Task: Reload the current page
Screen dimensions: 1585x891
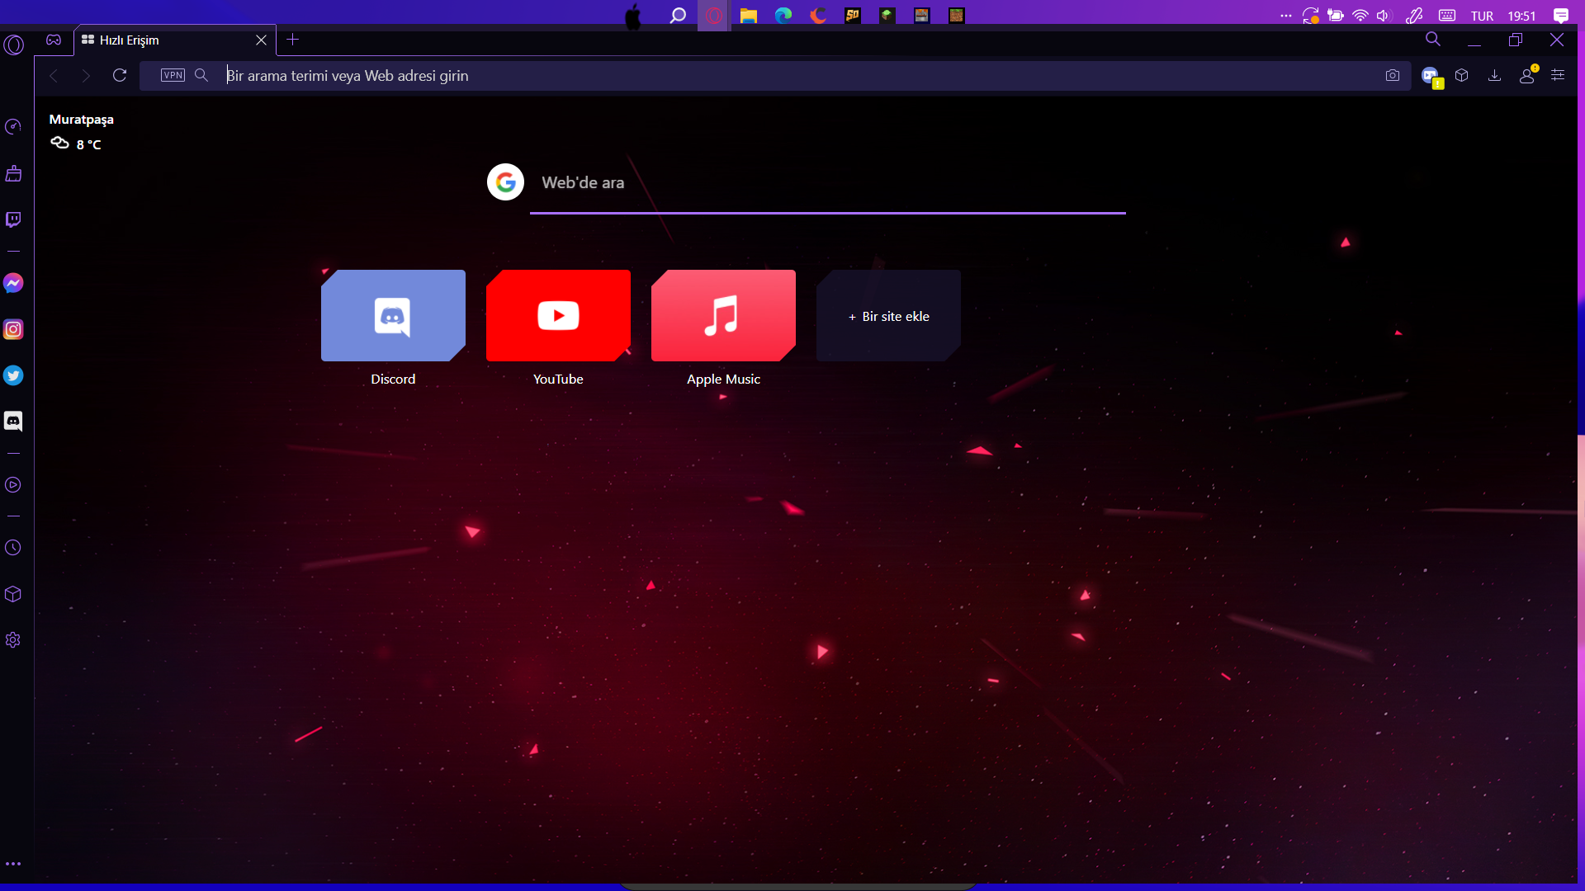Action: 120,75
